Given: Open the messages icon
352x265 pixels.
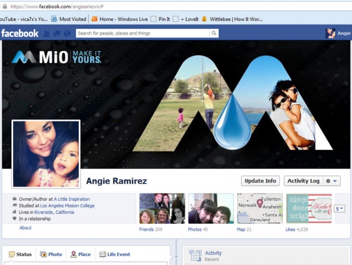Looking at the screenshot, I should pyautogui.click(x=57, y=33).
